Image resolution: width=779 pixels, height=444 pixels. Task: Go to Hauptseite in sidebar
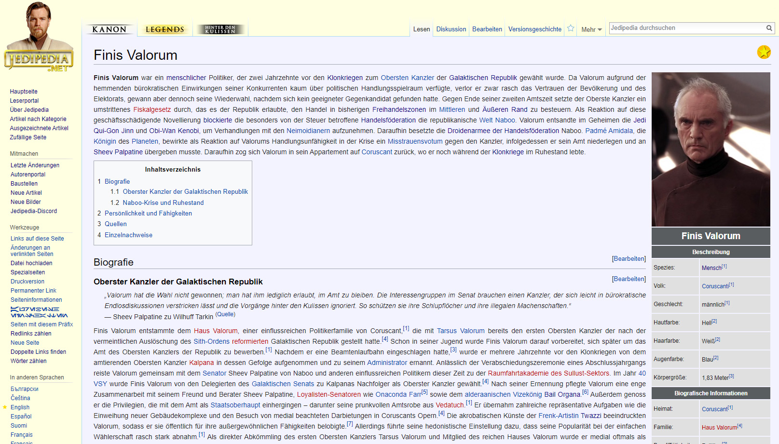24,92
